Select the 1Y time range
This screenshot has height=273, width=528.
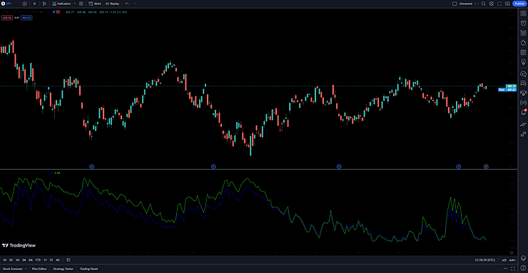point(45,260)
